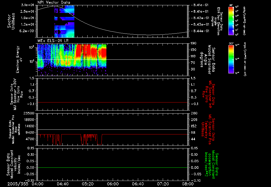Click the 1.2e+01 sector tick value
The image size is (271, 187).
(x=28, y=25)
